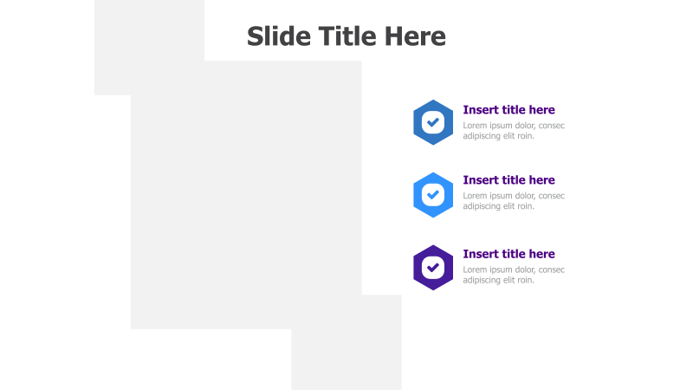Select the light blue hexagon icon

click(433, 195)
